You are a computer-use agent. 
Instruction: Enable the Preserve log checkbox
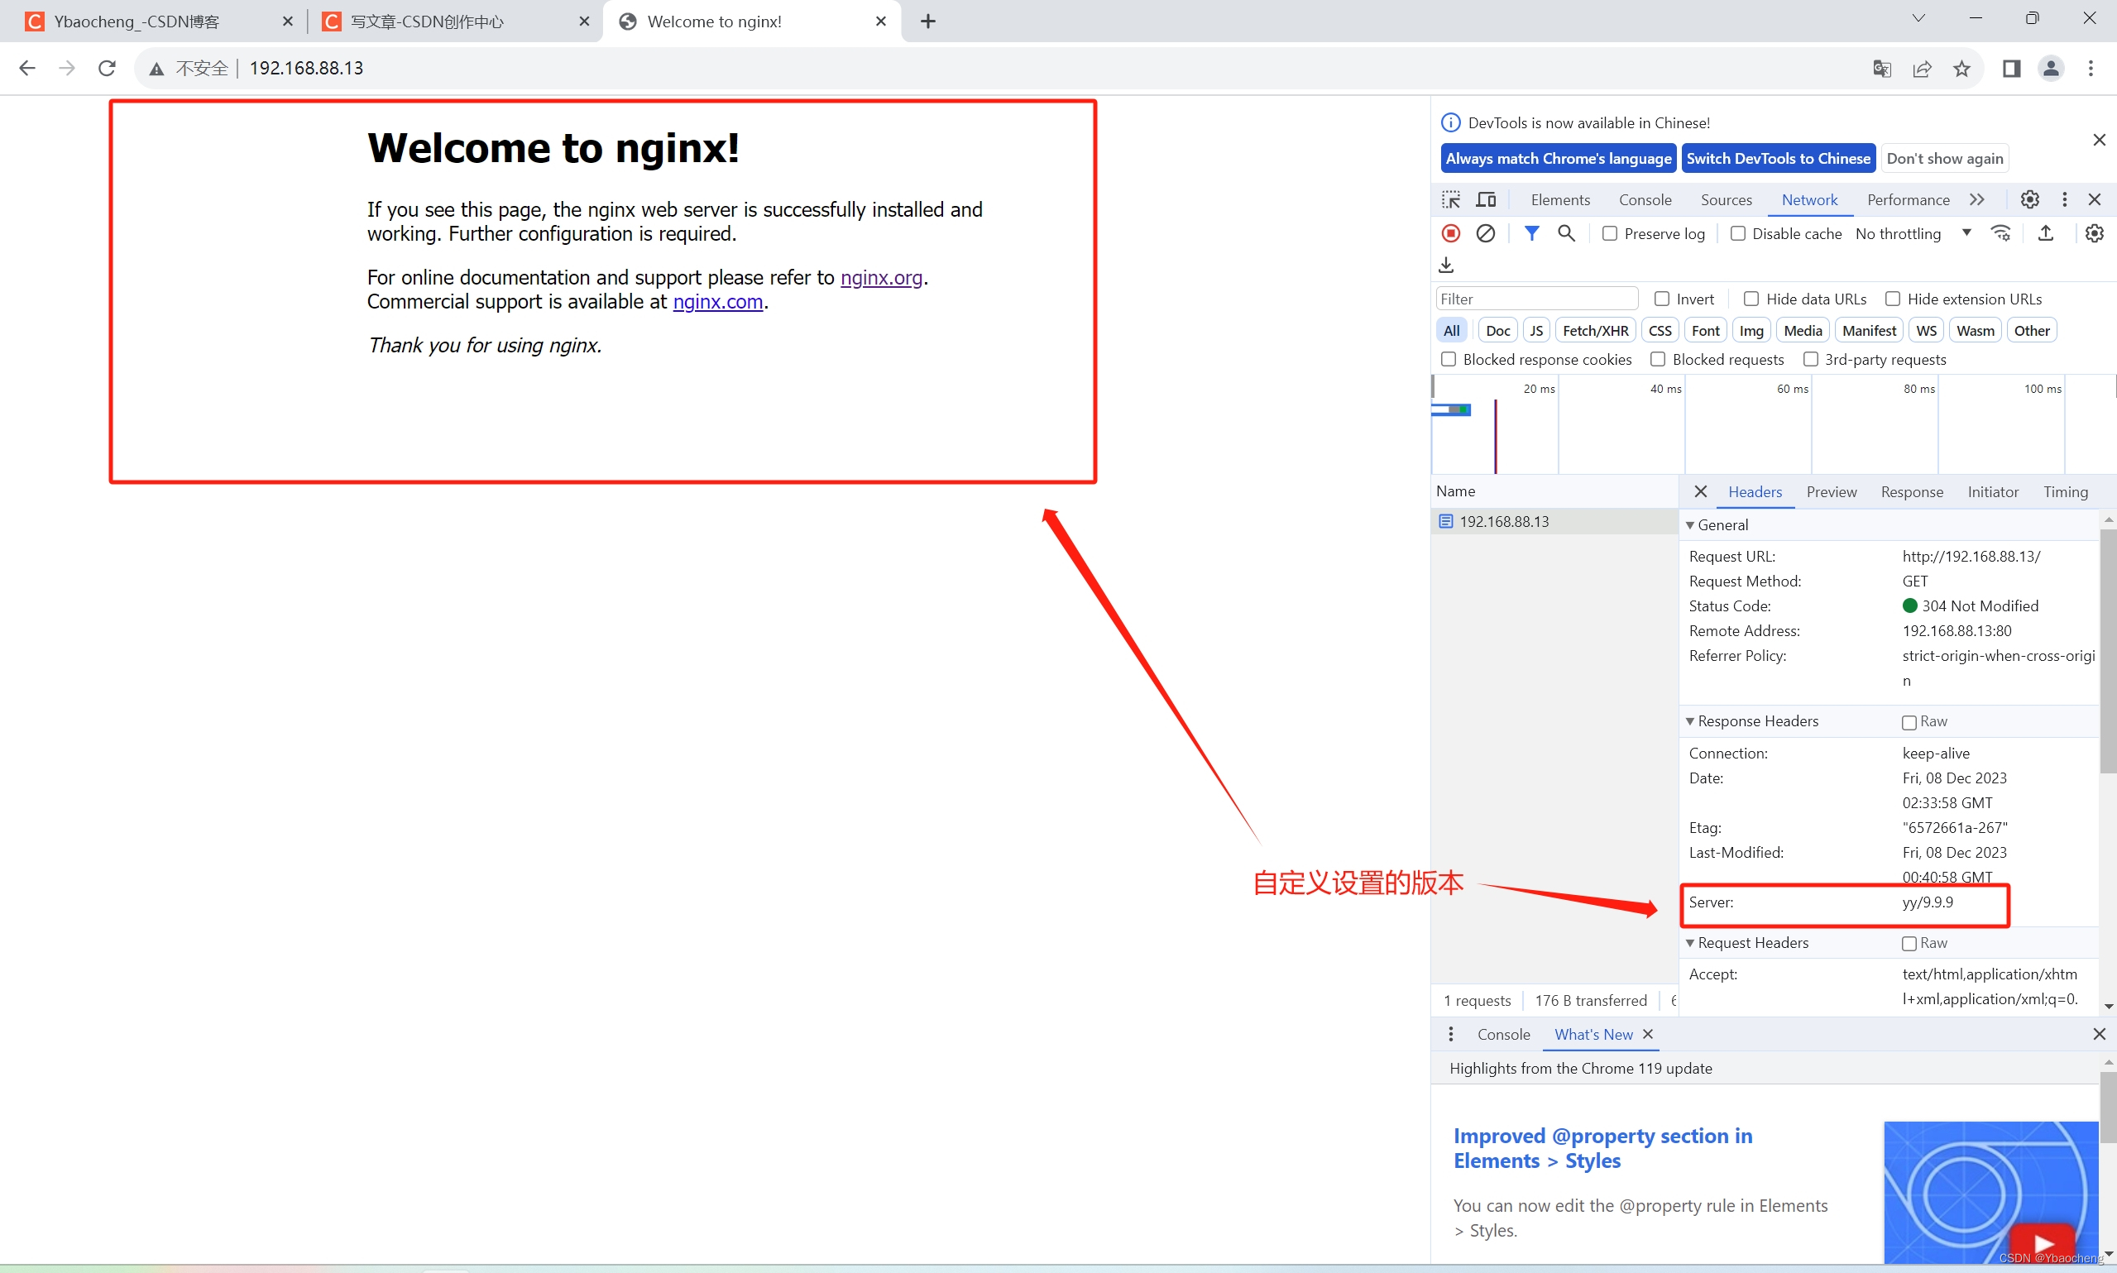1610,233
